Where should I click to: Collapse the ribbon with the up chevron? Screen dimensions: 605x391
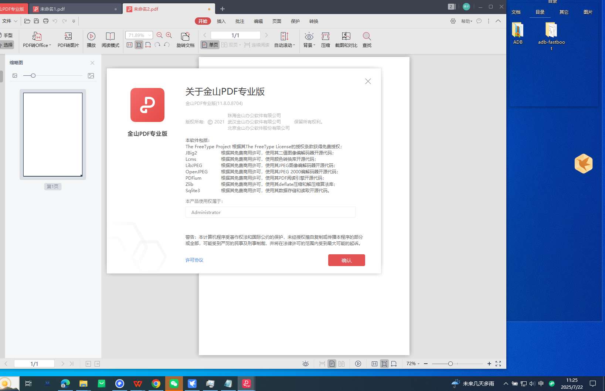pos(498,21)
